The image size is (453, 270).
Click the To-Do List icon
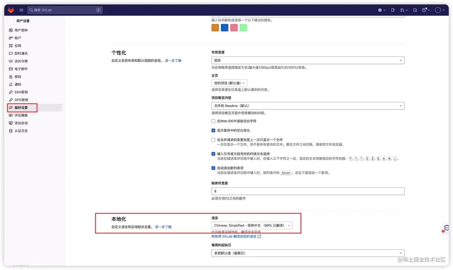click(415, 10)
